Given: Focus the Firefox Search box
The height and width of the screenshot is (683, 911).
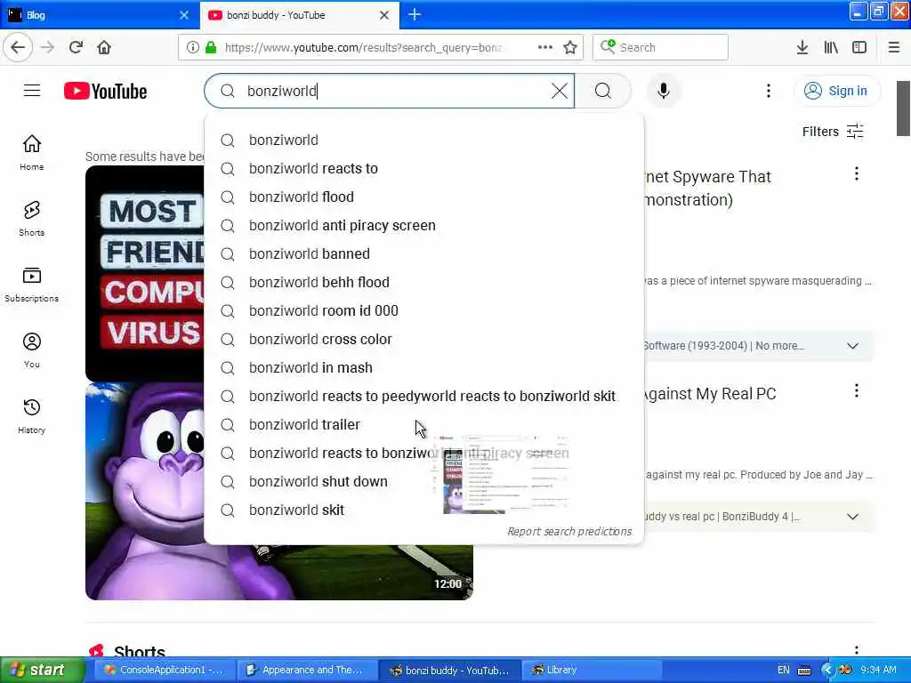Looking at the screenshot, I should click(x=660, y=47).
